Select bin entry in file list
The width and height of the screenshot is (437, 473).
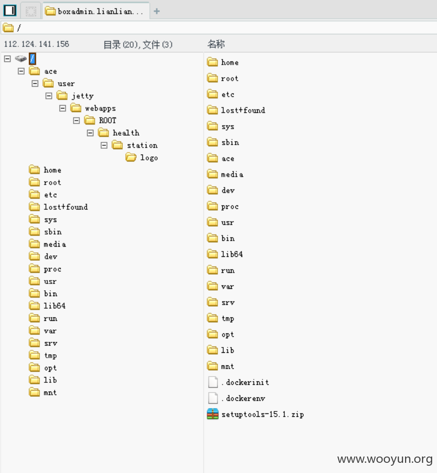click(x=221, y=238)
